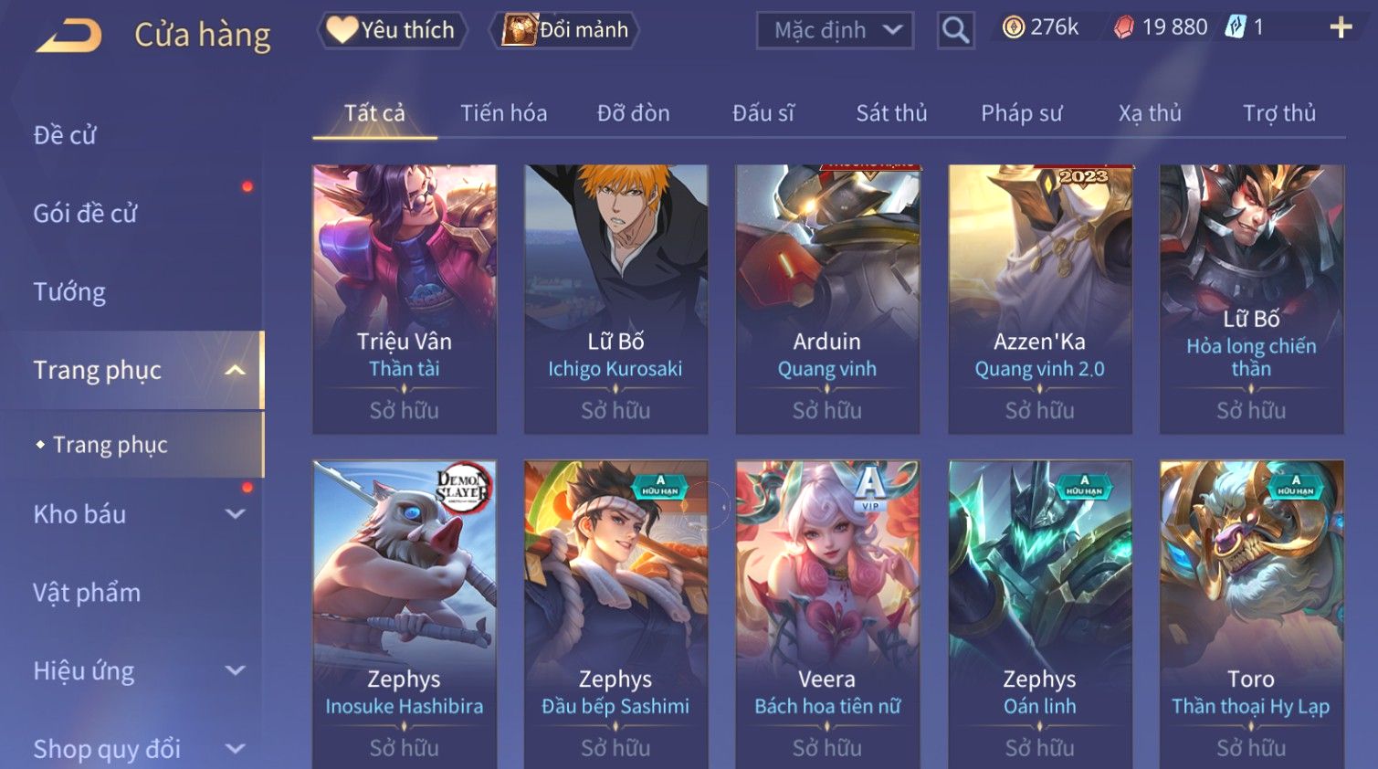Viewport: 1378px width, 769px height.
Task: Open the Mặc định sort dropdown
Action: point(835,31)
